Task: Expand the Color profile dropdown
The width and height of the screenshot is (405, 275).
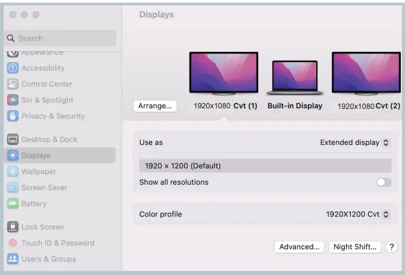Action: coord(357,214)
